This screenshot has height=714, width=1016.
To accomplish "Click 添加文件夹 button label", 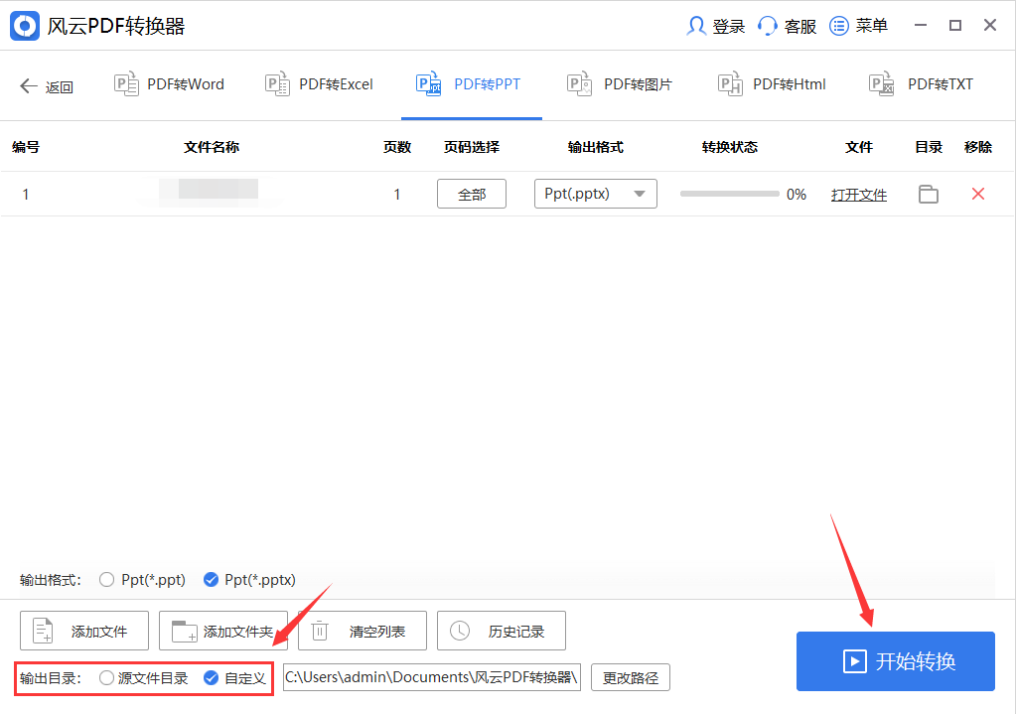I will [x=238, y=631].
